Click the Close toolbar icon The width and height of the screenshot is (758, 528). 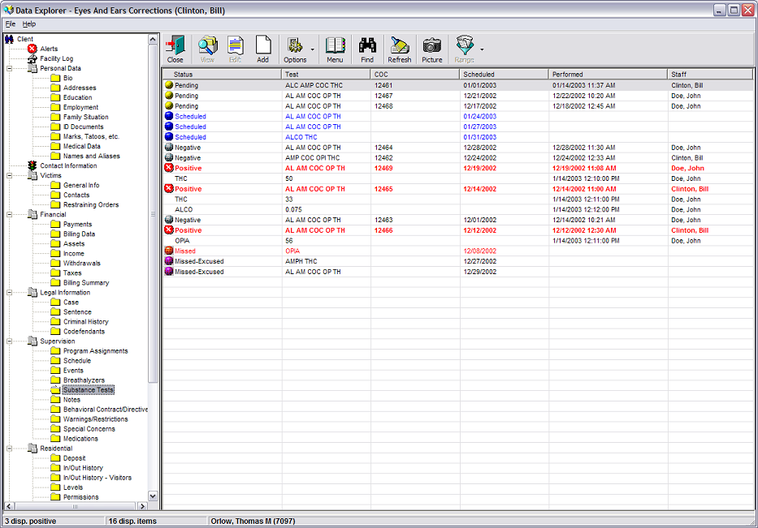tap(175, 46)
